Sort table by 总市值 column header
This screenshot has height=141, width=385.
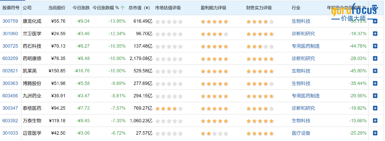[139, 8]
